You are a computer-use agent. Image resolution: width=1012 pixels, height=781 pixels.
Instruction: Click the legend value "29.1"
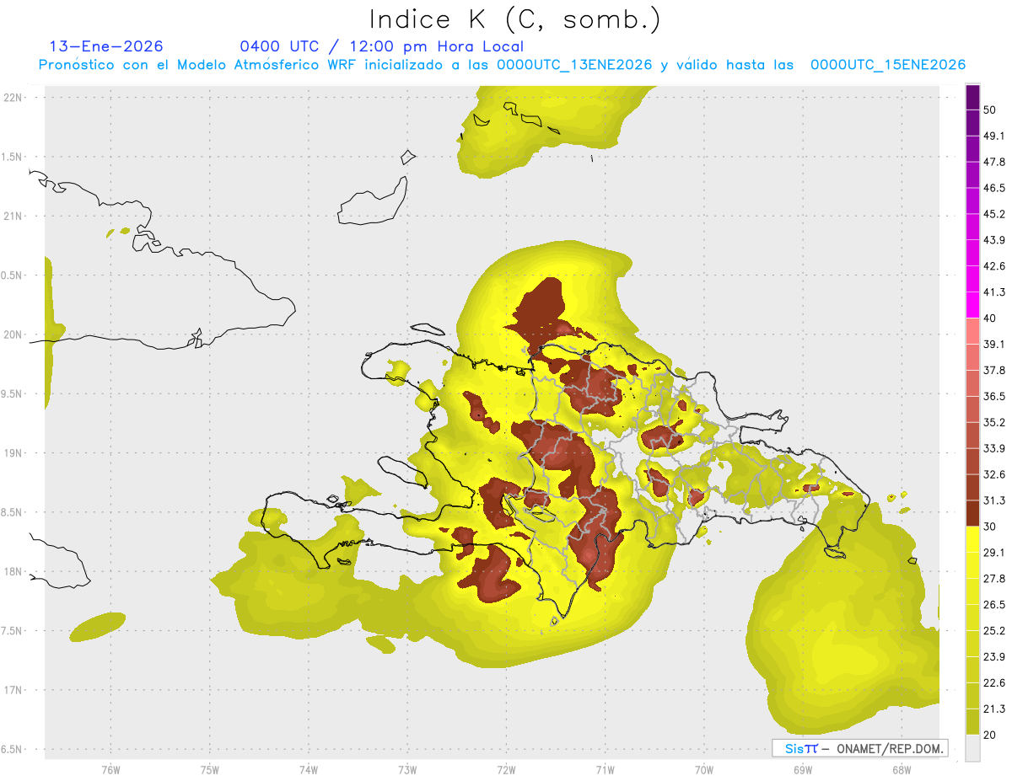[993, 553]
